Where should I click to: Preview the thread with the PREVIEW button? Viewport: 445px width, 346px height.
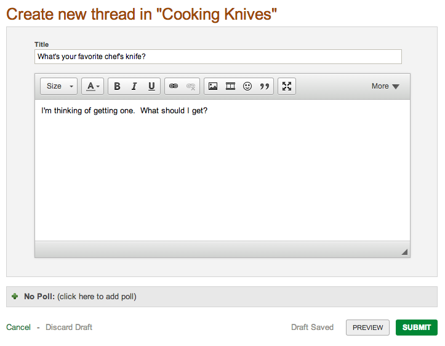tap(367, 328)
